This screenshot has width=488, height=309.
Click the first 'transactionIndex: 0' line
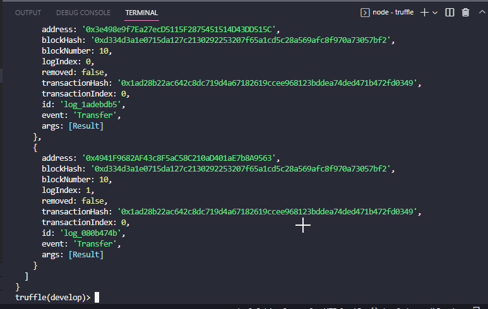pyautogui.click(x=85, y=94)
